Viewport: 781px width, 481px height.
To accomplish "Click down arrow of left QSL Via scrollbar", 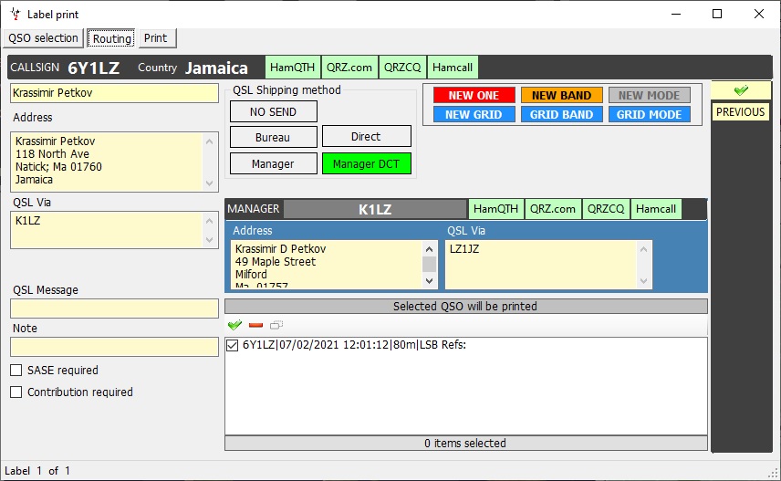I will tap(210, 240).
